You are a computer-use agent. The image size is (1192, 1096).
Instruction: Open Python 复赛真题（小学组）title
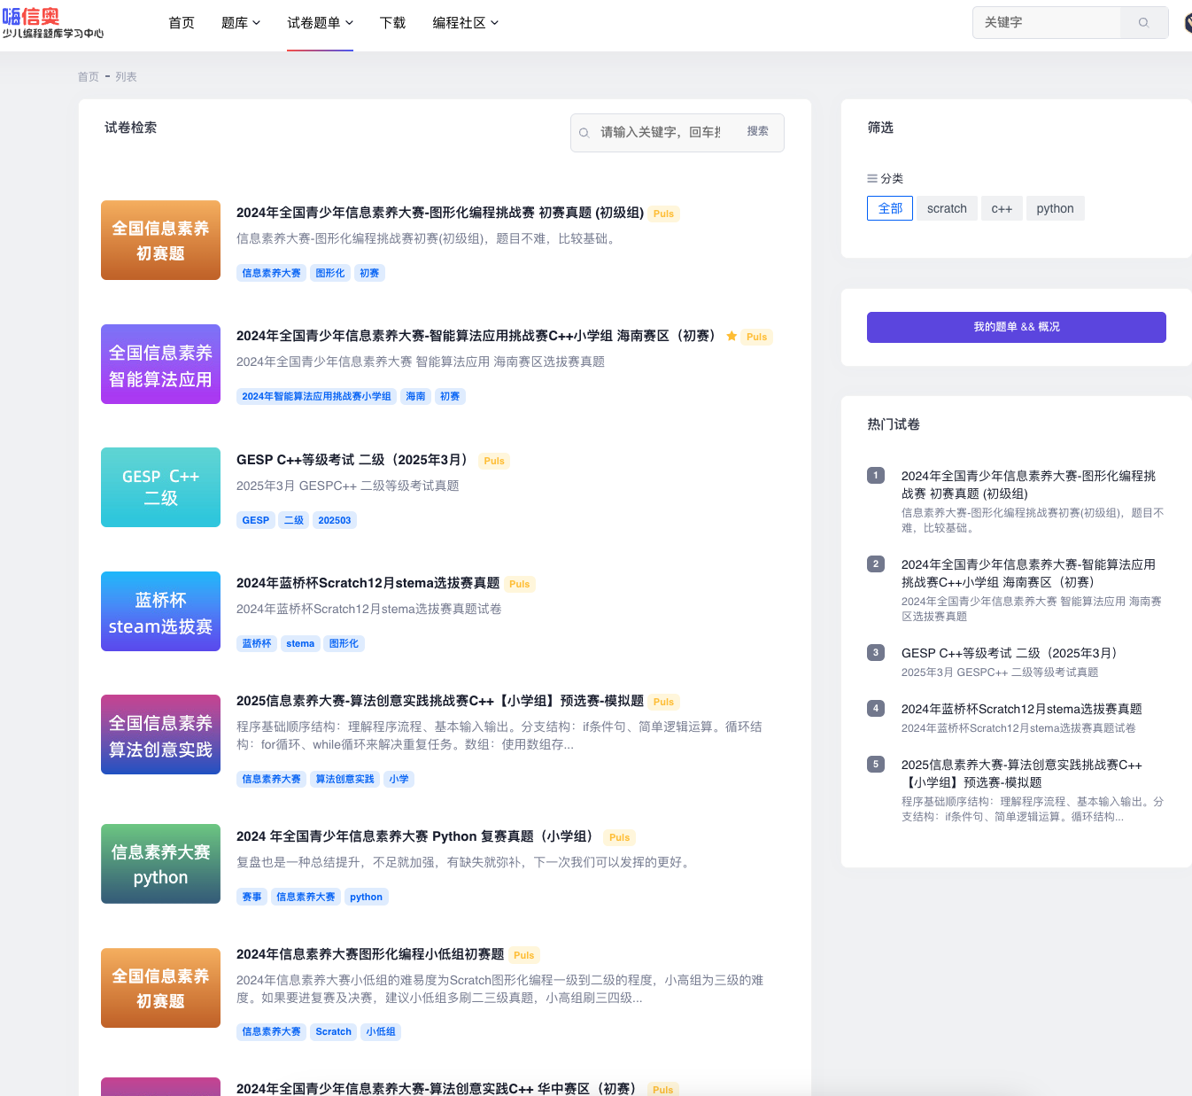(x=417, y=836)
